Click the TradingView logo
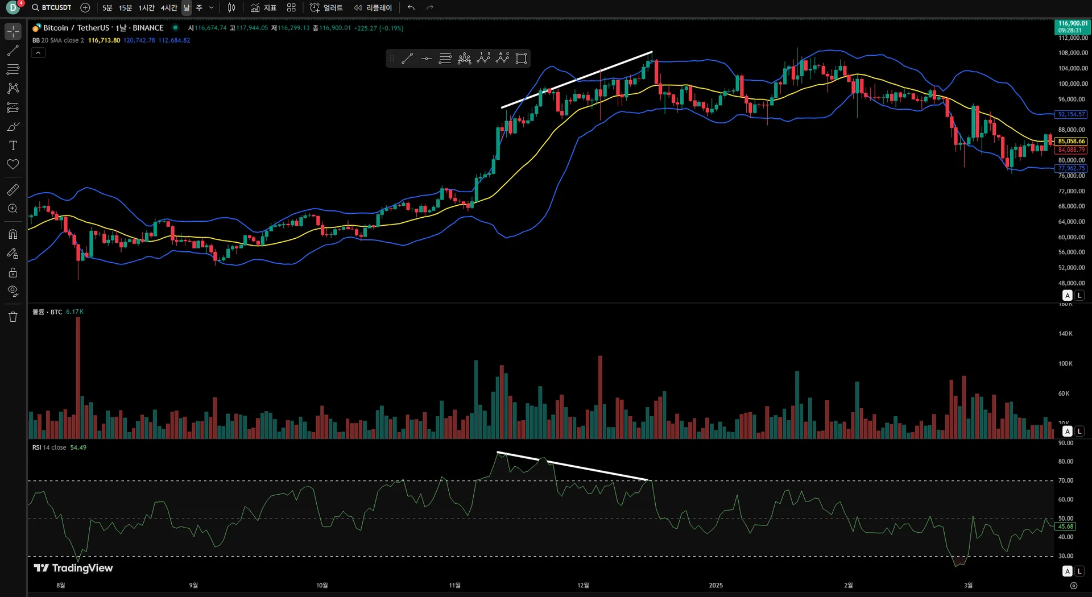Screen dimensions: 1092x597 (x=73, y=568)
